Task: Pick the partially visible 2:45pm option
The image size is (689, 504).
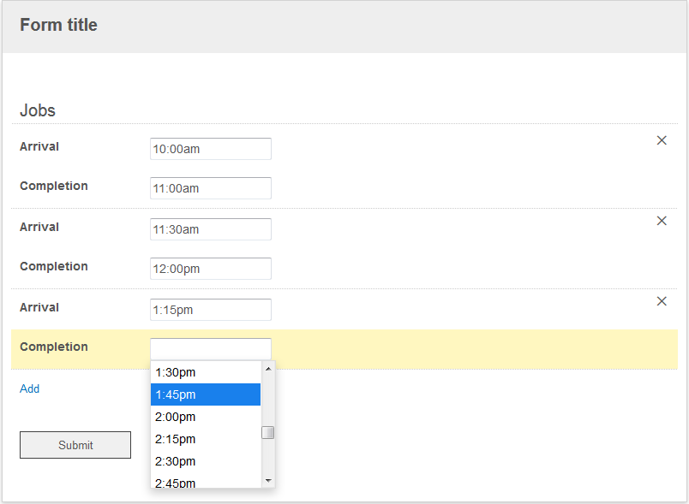Action: (206, 482)
